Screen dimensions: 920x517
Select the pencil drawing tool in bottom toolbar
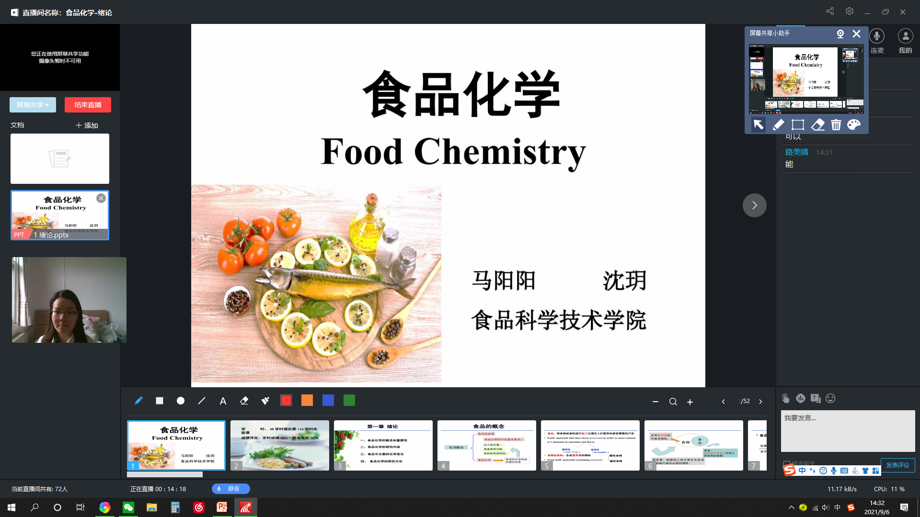coord(138,401)
